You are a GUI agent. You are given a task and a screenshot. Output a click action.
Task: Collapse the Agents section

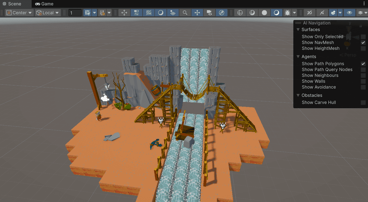point(298,57)
